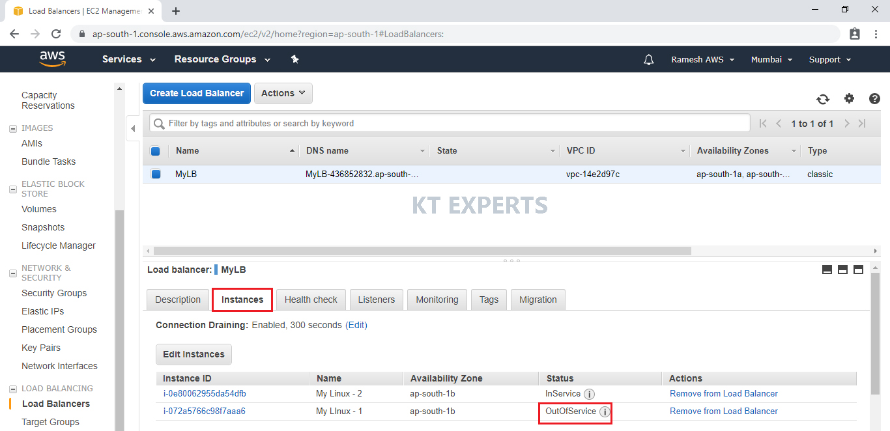
Task: Open the Chrome menu three dots
Action: point(876,34)
